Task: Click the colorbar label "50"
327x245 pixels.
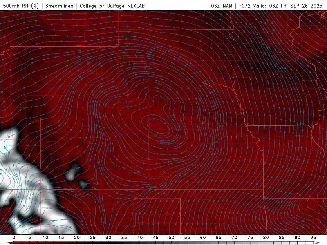Action: 171,238
